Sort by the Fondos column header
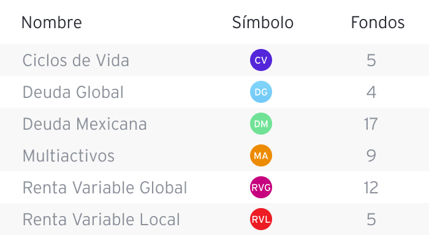 point(378,23)
